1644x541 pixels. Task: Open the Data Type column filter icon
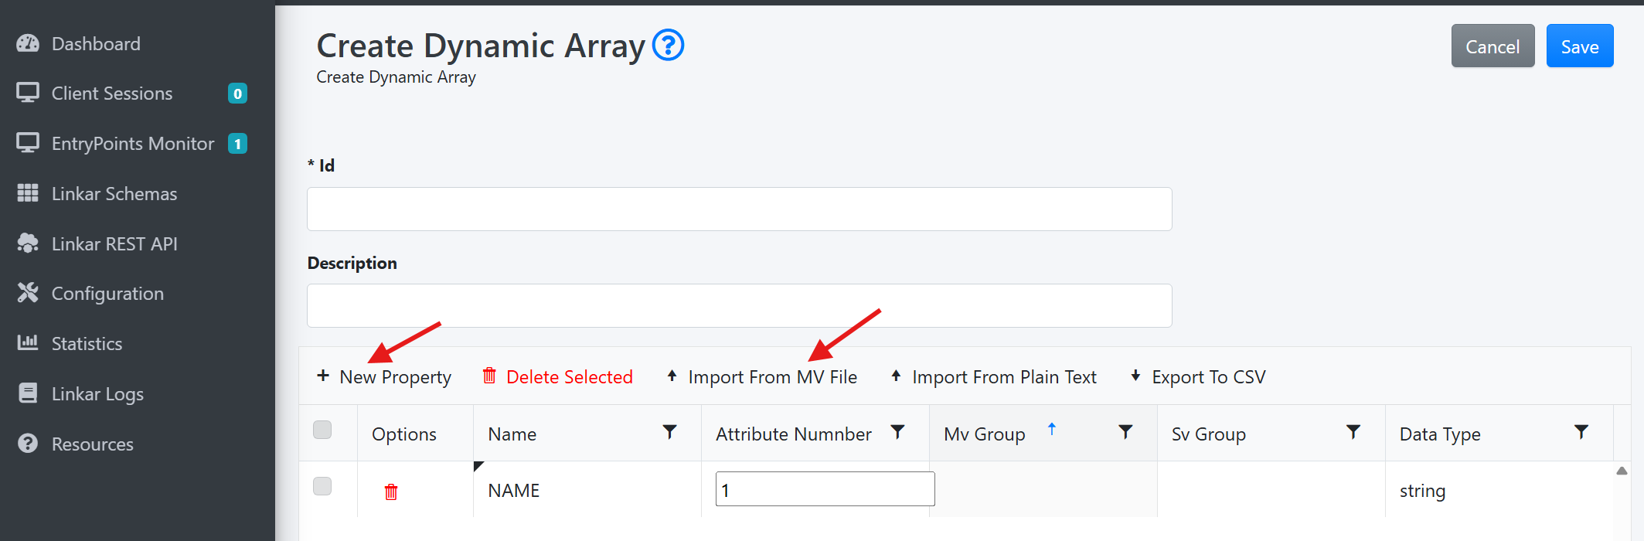click(1581, 432)
